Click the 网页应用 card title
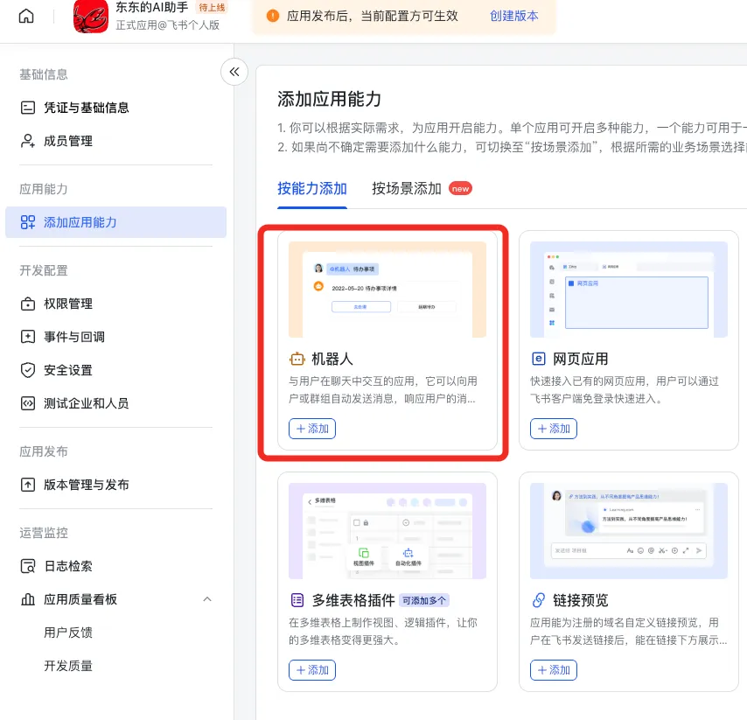The image size is (747, 720). click(x=580, y=359)
